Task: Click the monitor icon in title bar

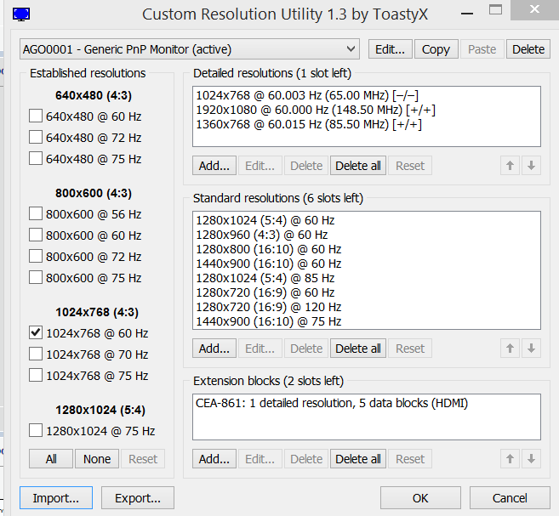Action: pos(21,14)
